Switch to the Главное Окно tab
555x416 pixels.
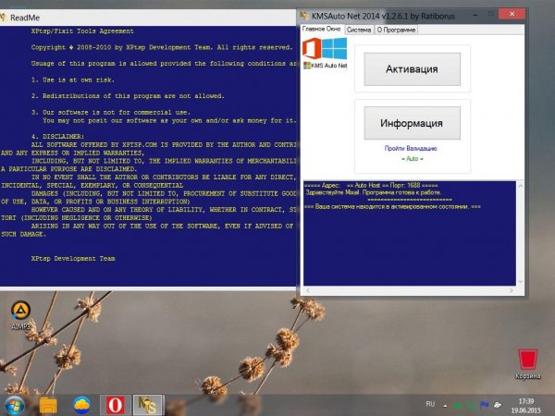click(x=321, y=29)
